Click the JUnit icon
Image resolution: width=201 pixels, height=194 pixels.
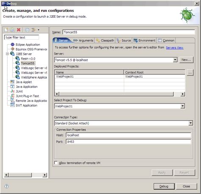(x=13, y=91)
